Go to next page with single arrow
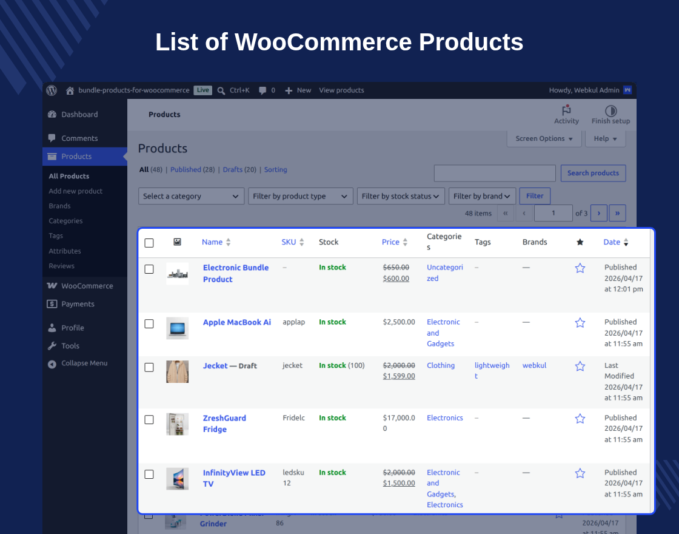The height and width of the screenshot is (534, 679). [599, 213]
